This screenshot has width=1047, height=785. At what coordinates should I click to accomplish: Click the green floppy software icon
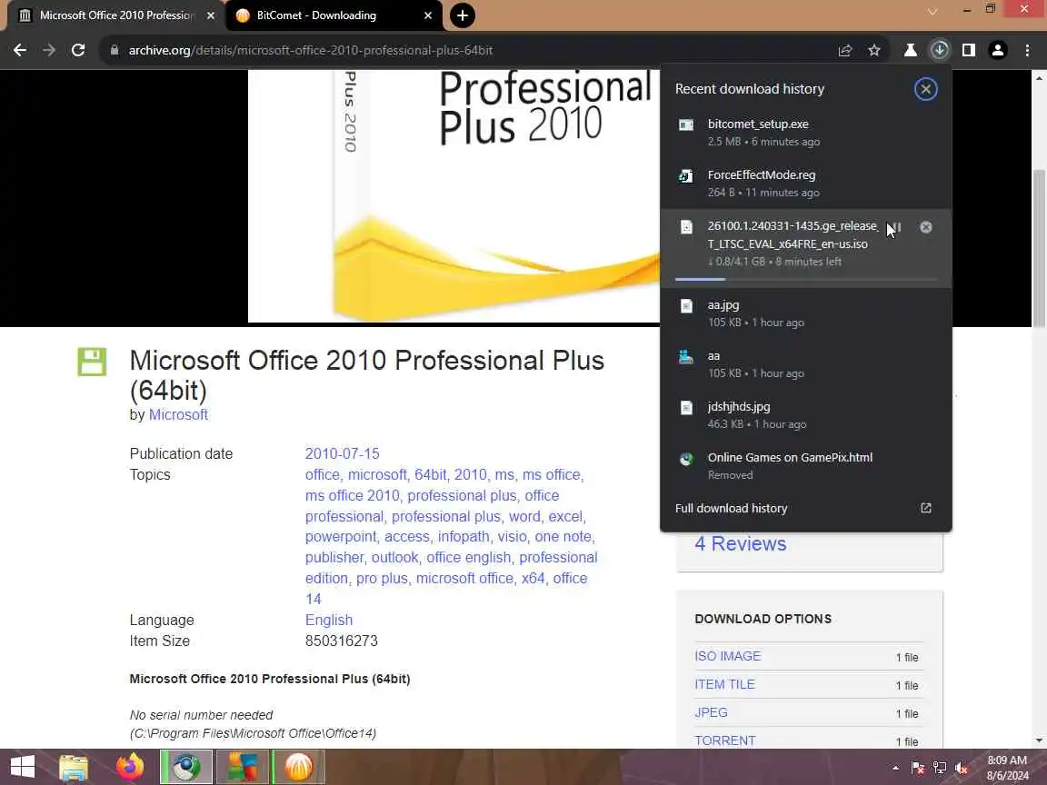pos(92,361)
